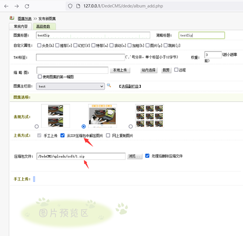Click the 本地上传 button
The width and height of the screenshot is (243, 236).
click(120, 70)
